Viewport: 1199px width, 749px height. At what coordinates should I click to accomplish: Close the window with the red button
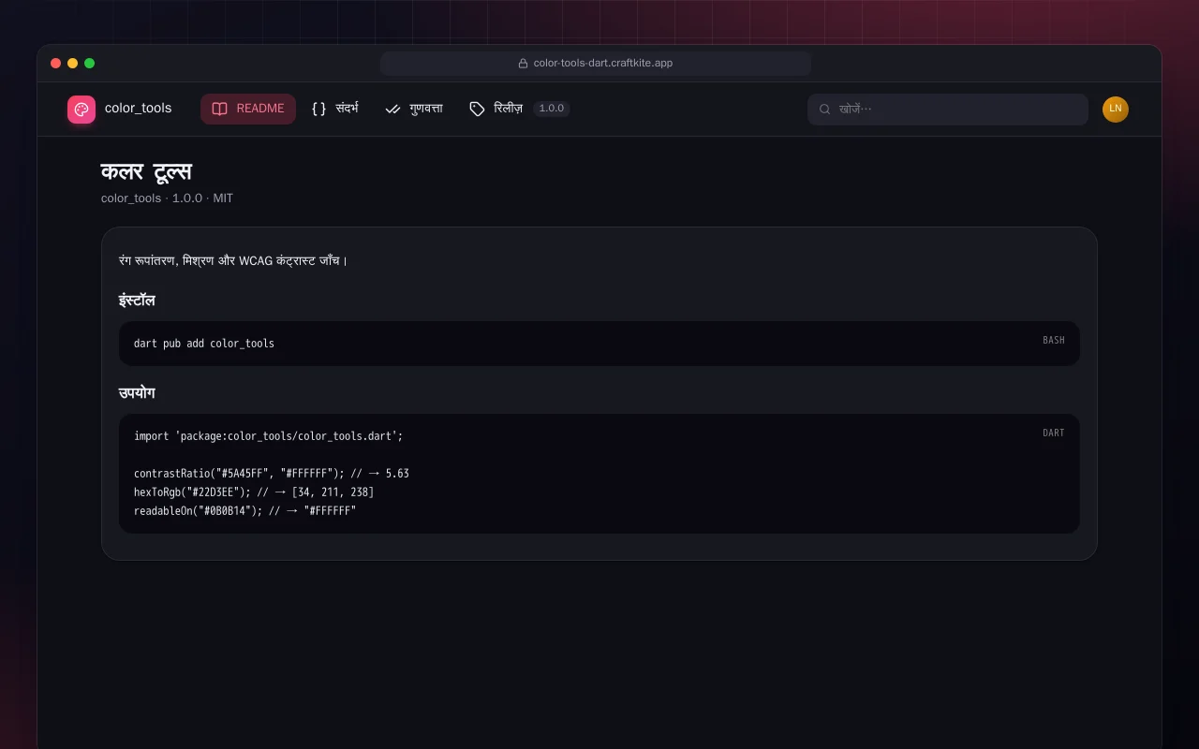coord(56,64)
